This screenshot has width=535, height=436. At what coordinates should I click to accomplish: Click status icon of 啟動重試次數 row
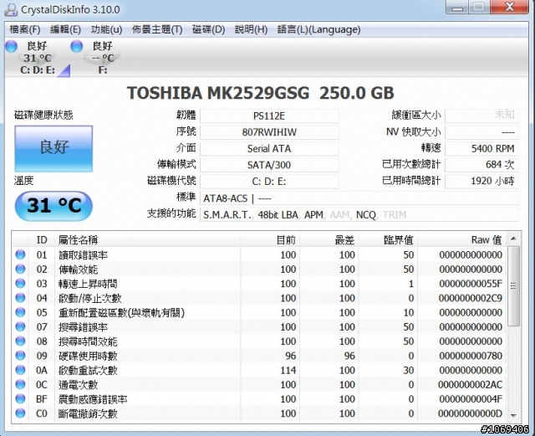click(20, 370)
